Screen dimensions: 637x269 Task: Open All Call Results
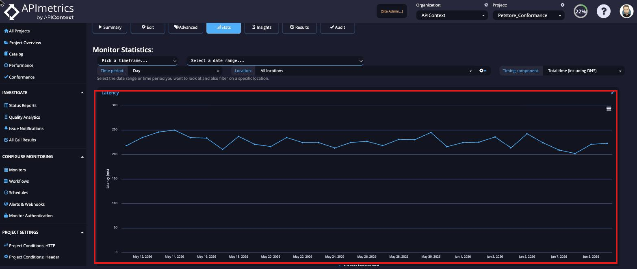pyautogui.click(x=20, y=140)
